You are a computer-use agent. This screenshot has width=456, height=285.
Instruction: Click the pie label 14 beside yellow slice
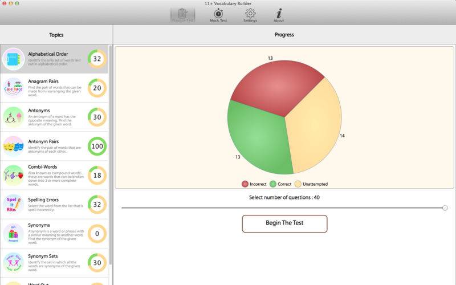coord(343,136)
